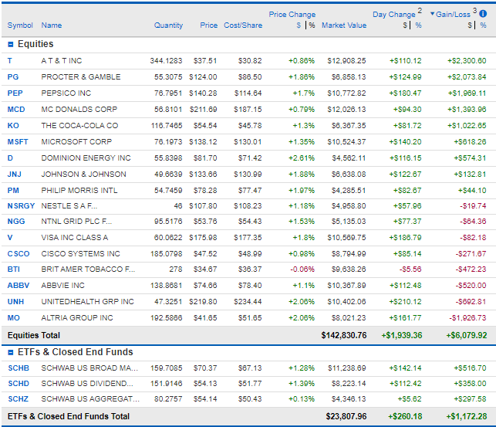Open the D ticker symbol
The width and height of the screenshot is (496, 427).
(x=10, y=158)
